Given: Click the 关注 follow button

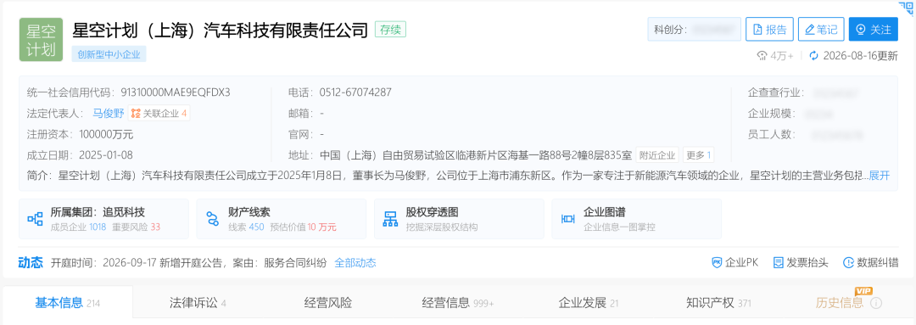Looking at the screenshot, I should 874,29.
